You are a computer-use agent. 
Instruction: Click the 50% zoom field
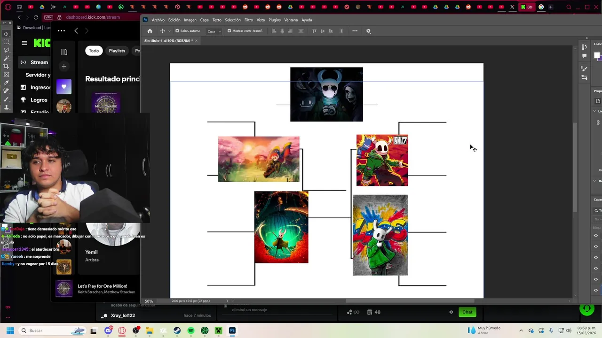(x=149, y=301)
